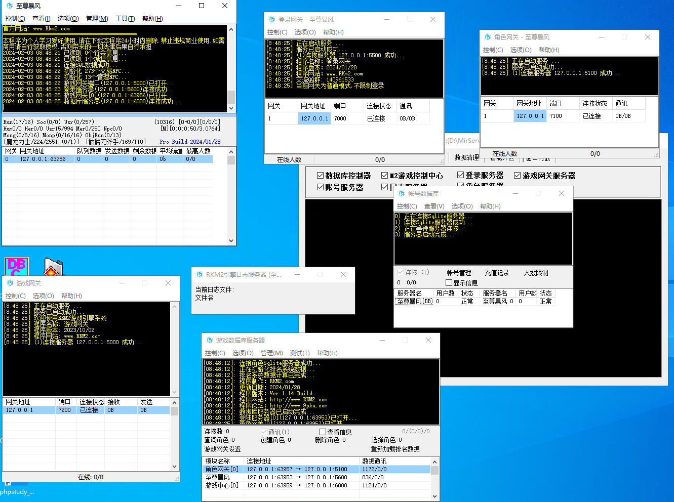Uncheck the 游戏网关服务器 checkbox

point(517,176)
